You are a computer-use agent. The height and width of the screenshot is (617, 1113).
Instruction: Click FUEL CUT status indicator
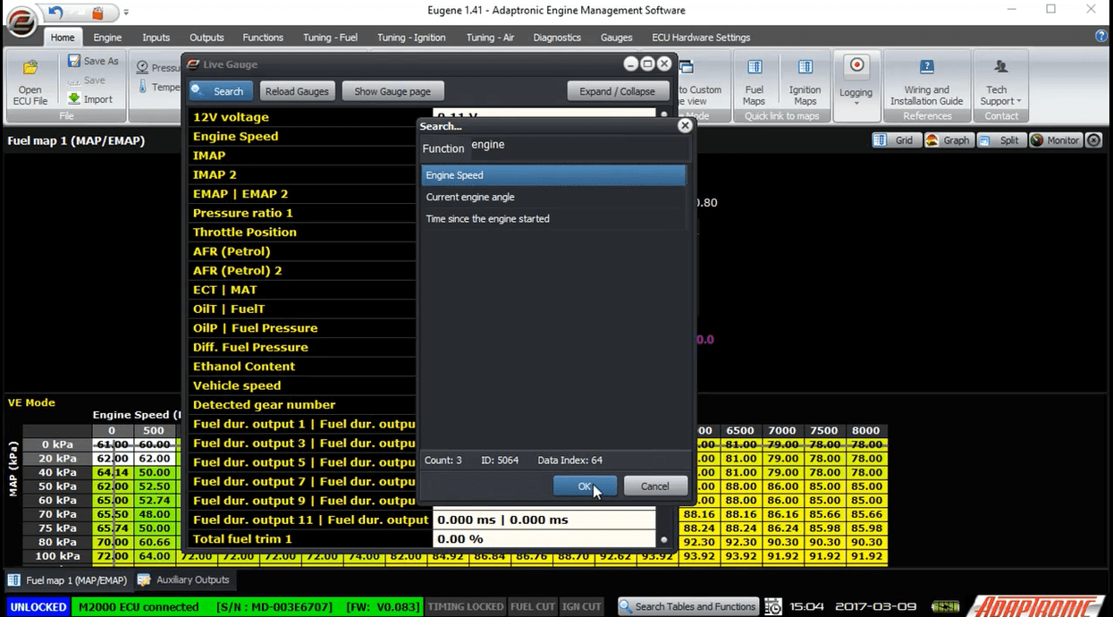pyautogui.click(x=533, y=606)
